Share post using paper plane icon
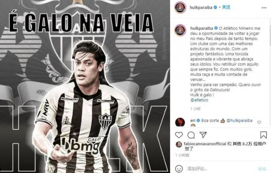 [203, 135]
